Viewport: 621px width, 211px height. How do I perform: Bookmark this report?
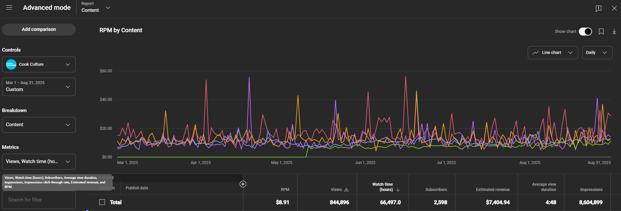click(x=601, y=32)
